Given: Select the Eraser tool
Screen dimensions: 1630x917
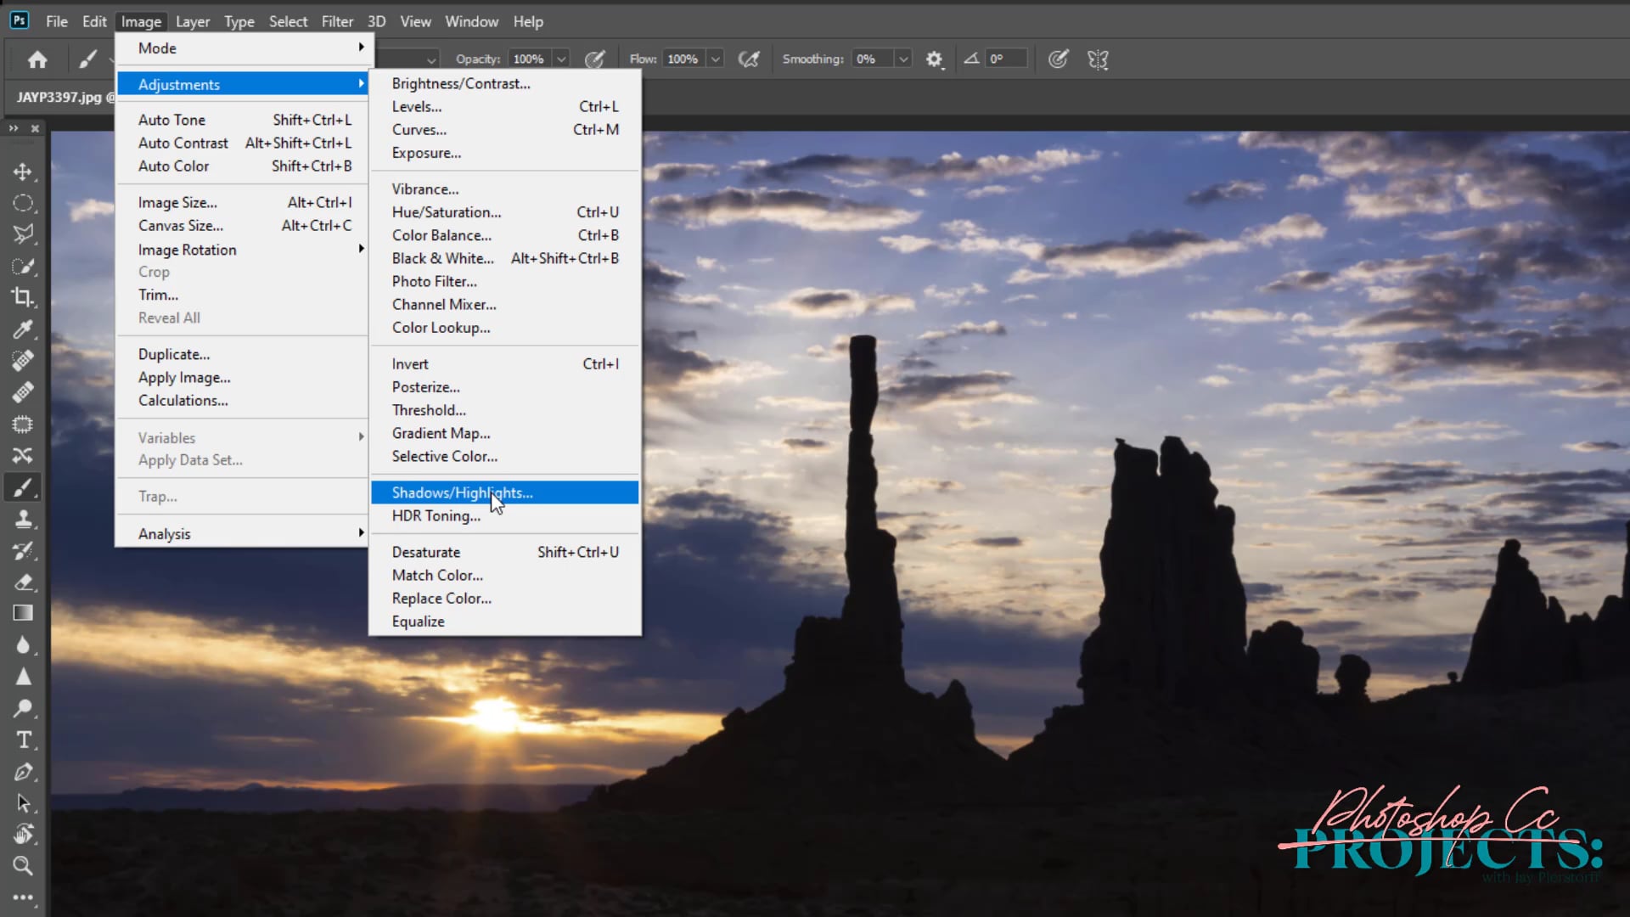Looking at the screenshot, I should click(x=23, y=582).
